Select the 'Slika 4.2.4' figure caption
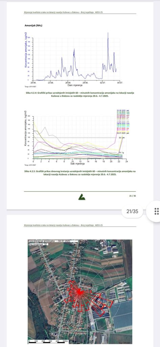 click(x=80, y=95)
